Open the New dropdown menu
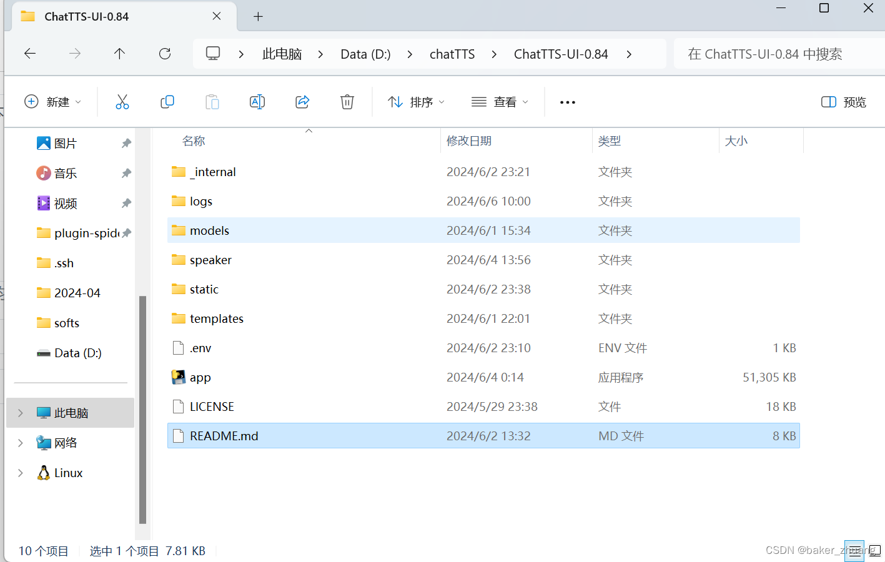885x562 pixels. coord(53,102)
